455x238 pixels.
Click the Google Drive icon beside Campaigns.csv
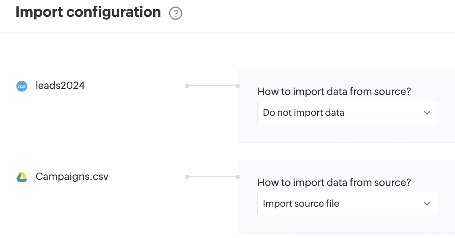22,177
